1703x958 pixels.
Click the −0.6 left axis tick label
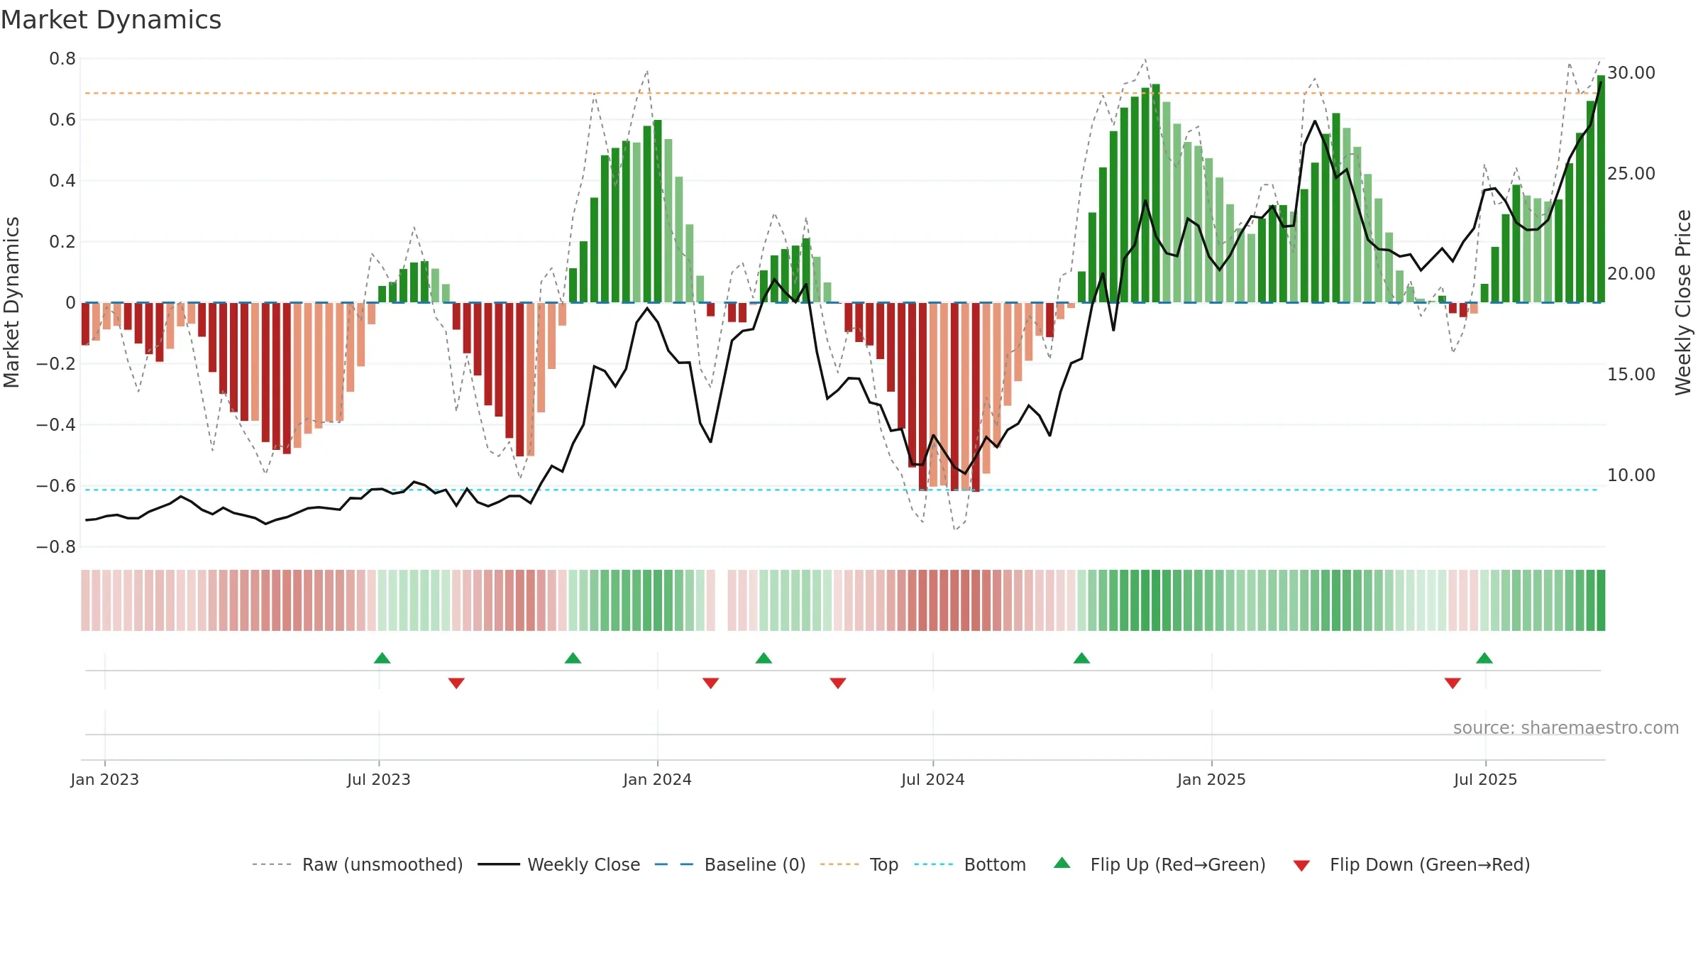click(x=56, y=486)
